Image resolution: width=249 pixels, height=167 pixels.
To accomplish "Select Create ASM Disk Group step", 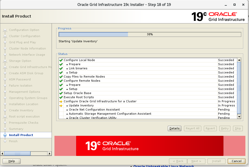I will (26, 73).
